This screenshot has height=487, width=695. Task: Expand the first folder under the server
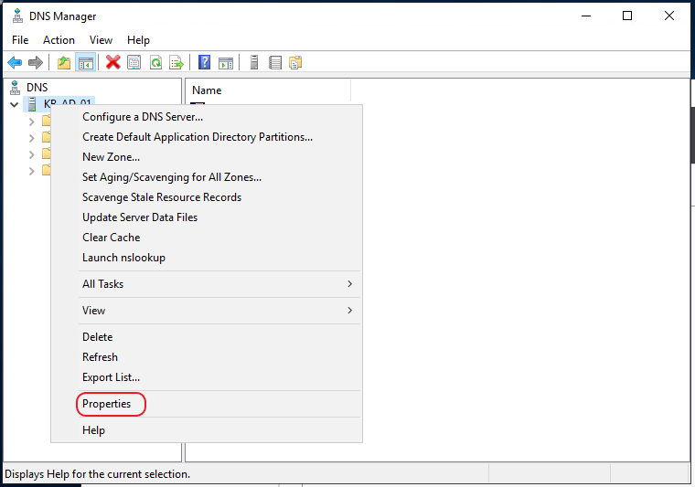point(31,122)
